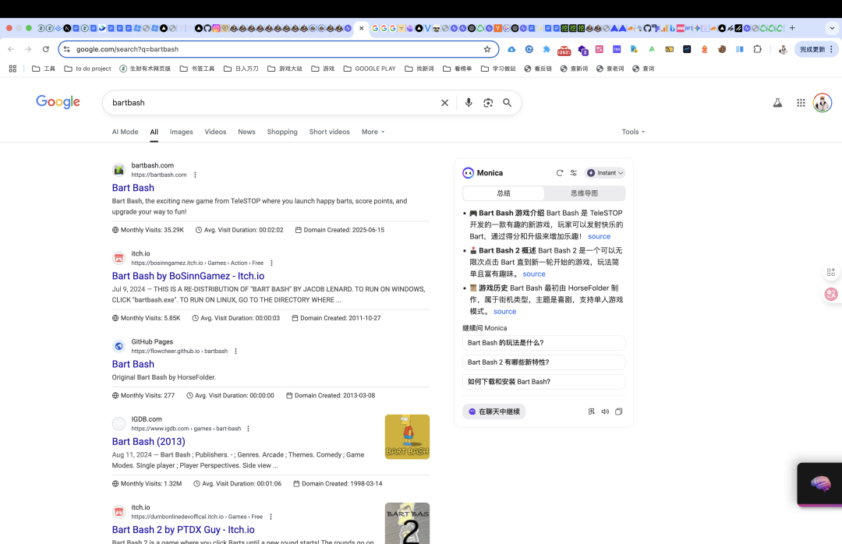
Task: Ask Monica: Bart Bash 的玩法是什么?
Action: click(543, 343)
